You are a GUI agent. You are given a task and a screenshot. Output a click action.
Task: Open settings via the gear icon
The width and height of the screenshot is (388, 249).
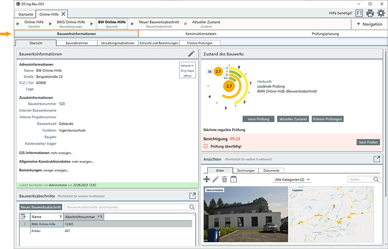[381, 14]
